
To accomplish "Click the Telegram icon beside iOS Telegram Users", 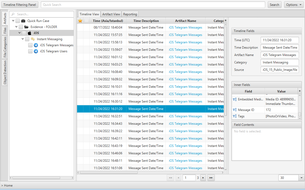I will [x=36, y=51].
